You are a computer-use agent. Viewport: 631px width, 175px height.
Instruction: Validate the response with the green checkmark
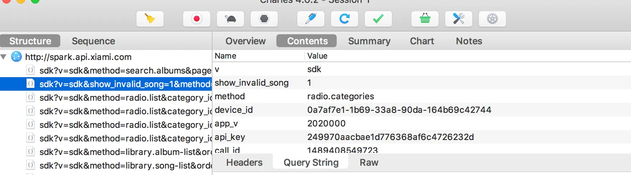click(x=378, y=19)
